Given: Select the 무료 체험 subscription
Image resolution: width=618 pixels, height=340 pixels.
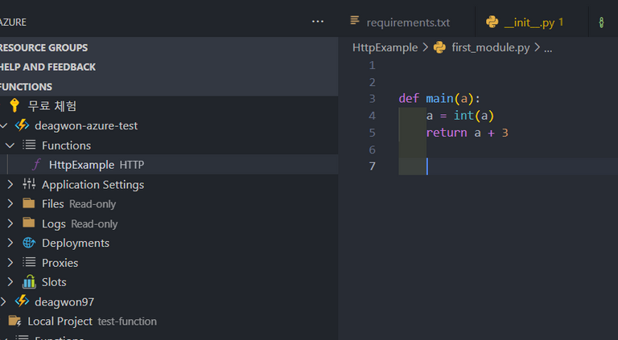Looking at the screenshot, I should (x=169, y=106).
